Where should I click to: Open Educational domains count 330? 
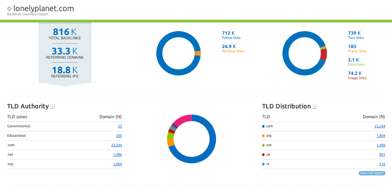pyautogui.click(x=119, y=136)
